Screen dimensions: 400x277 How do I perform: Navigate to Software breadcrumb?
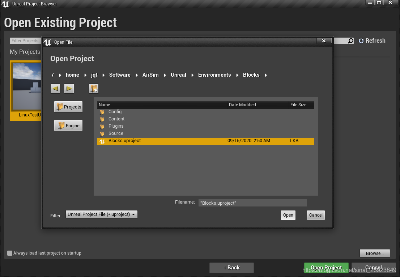120,75
